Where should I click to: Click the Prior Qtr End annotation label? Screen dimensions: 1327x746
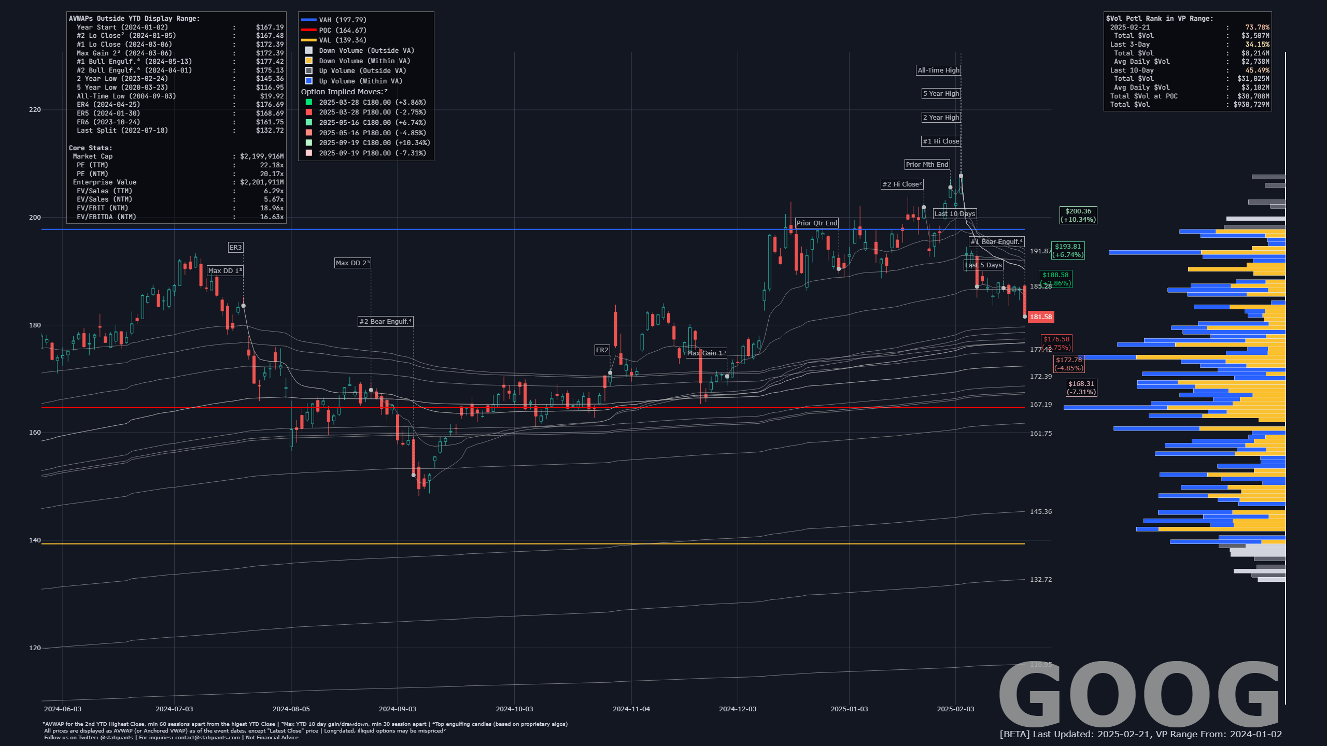pyautogui.click(x=817, y=223)
